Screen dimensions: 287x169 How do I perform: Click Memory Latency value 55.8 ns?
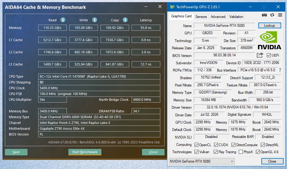pos(146,28)
